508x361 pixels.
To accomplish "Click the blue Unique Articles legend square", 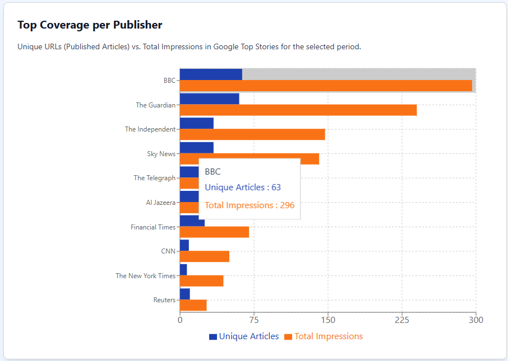I will pyautogui.click(x=213, y=337).
